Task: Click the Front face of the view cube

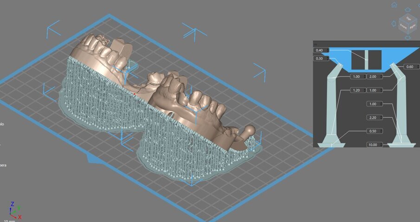Action: (x=404, y=27)
